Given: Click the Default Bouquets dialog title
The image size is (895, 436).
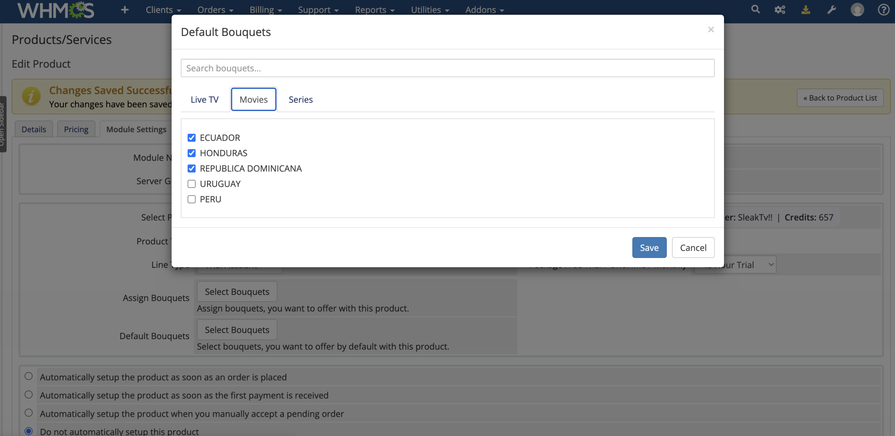Looking at the screenshot, I should click(226, 32).
